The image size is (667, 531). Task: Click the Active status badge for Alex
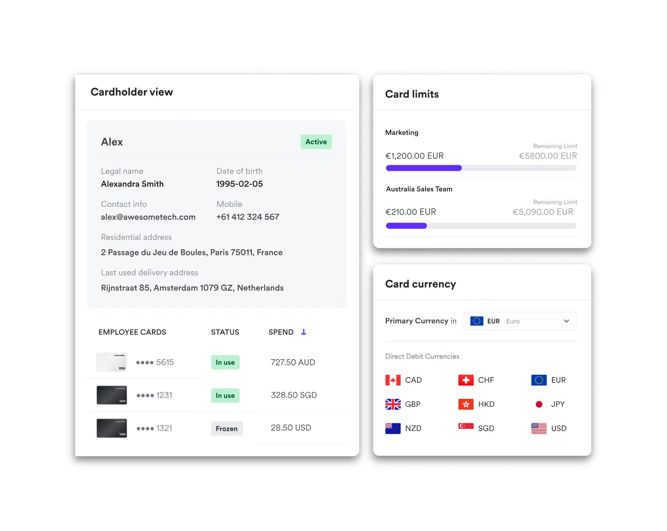click(316, 142)
